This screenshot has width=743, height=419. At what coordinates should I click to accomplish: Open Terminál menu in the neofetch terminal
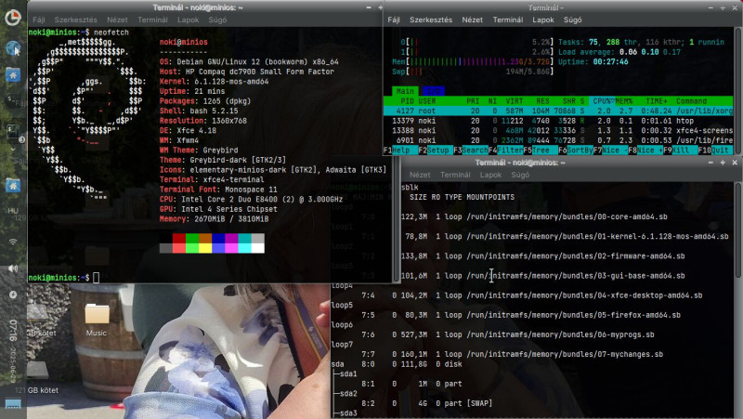coord(152,20)
